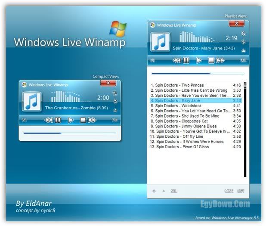The width and height of the screenshot is (266, 226).
Task: Click the Winamp title icon in playlist view window
Action: point(152,25)
